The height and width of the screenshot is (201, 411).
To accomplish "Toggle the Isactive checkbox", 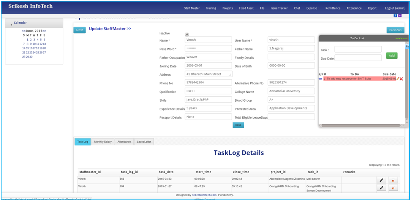I will click(x=187, y=34).
